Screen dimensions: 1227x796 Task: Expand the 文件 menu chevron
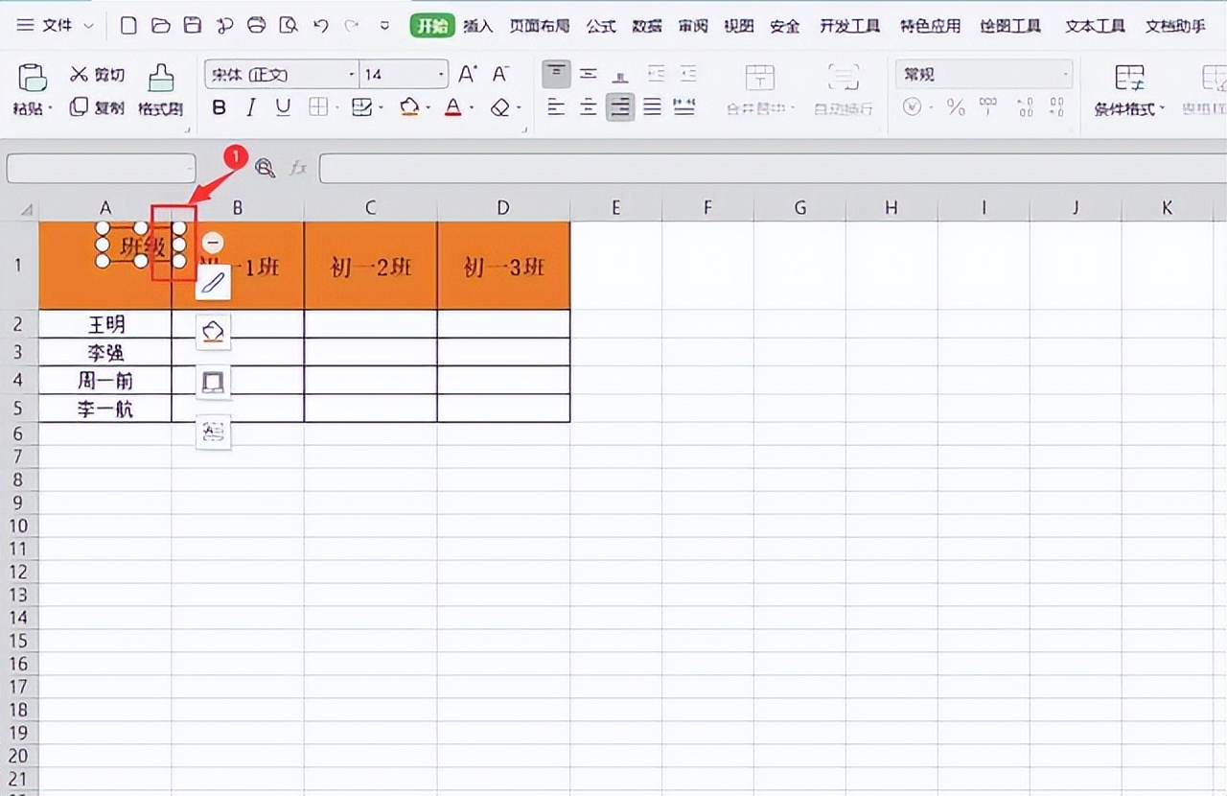click(x=89, y=26)
